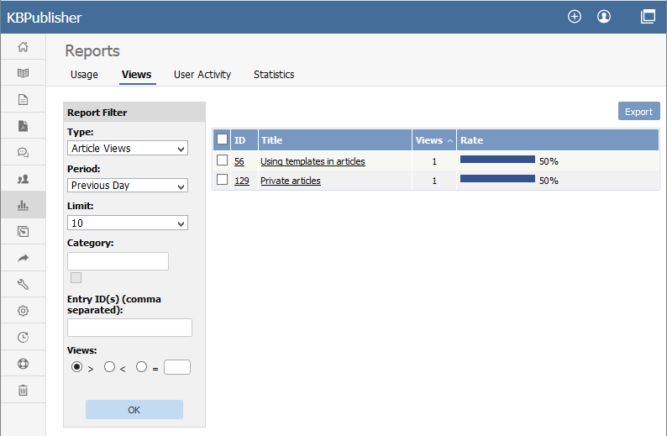Click the Export button
Screen dimensions: 667x436
point(638,111)
